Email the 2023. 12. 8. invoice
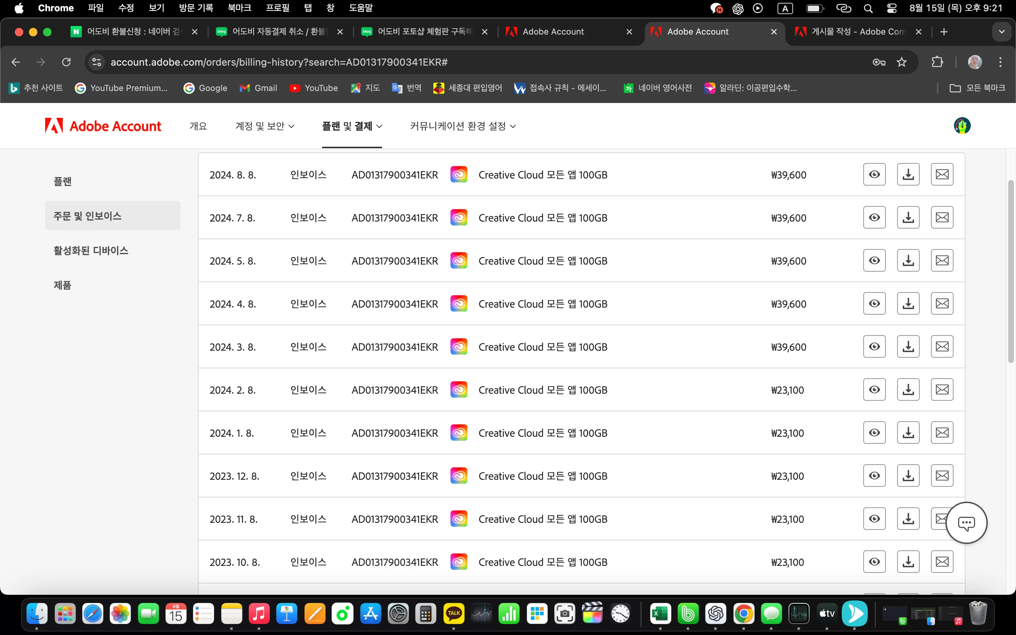The width and height of the screenshot is (1016, 635). tap(942, 476)
